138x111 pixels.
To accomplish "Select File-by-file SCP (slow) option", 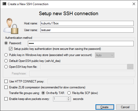I will [69, 93].
